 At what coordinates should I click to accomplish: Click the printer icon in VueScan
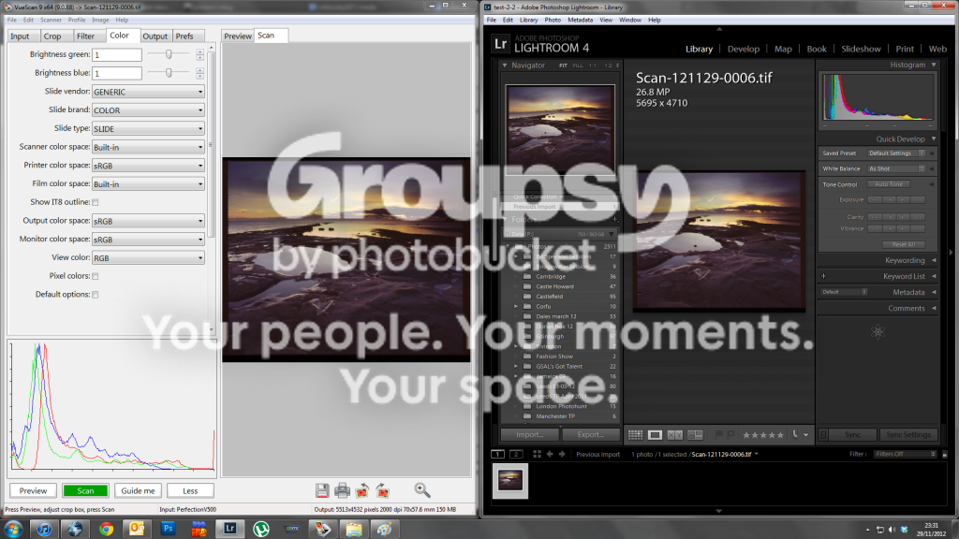(x=342, y=490)
